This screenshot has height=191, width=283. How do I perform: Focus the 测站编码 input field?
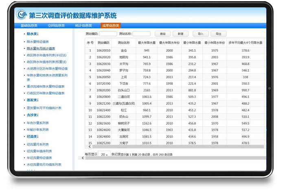108,34
